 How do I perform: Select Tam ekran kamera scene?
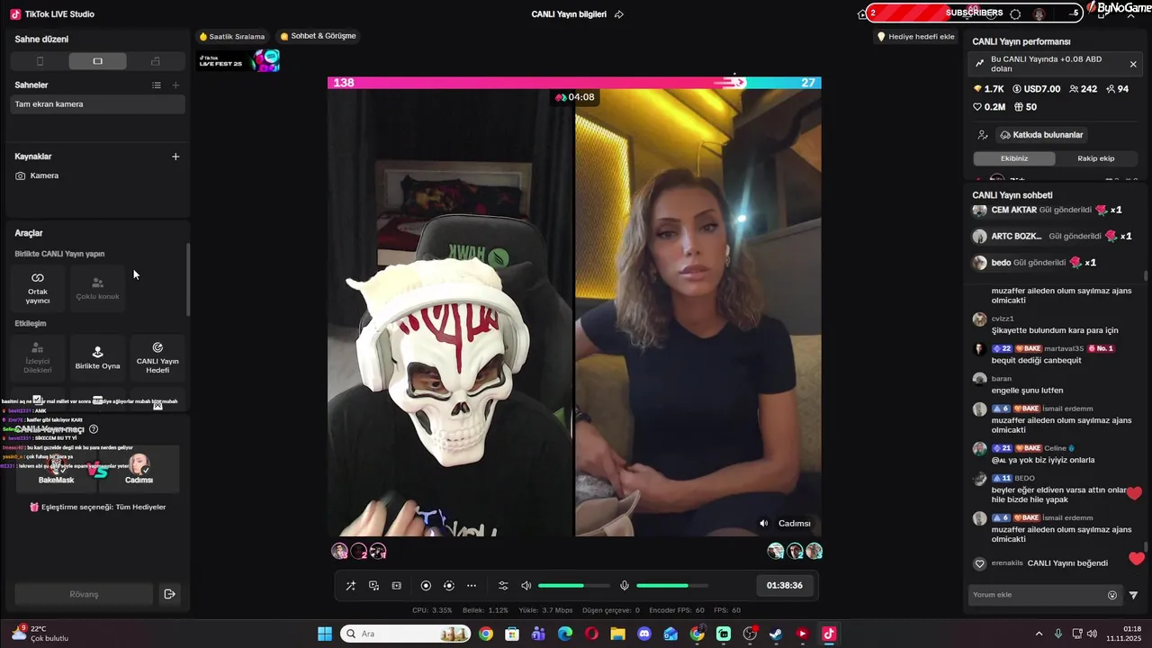tap(97, 104)
